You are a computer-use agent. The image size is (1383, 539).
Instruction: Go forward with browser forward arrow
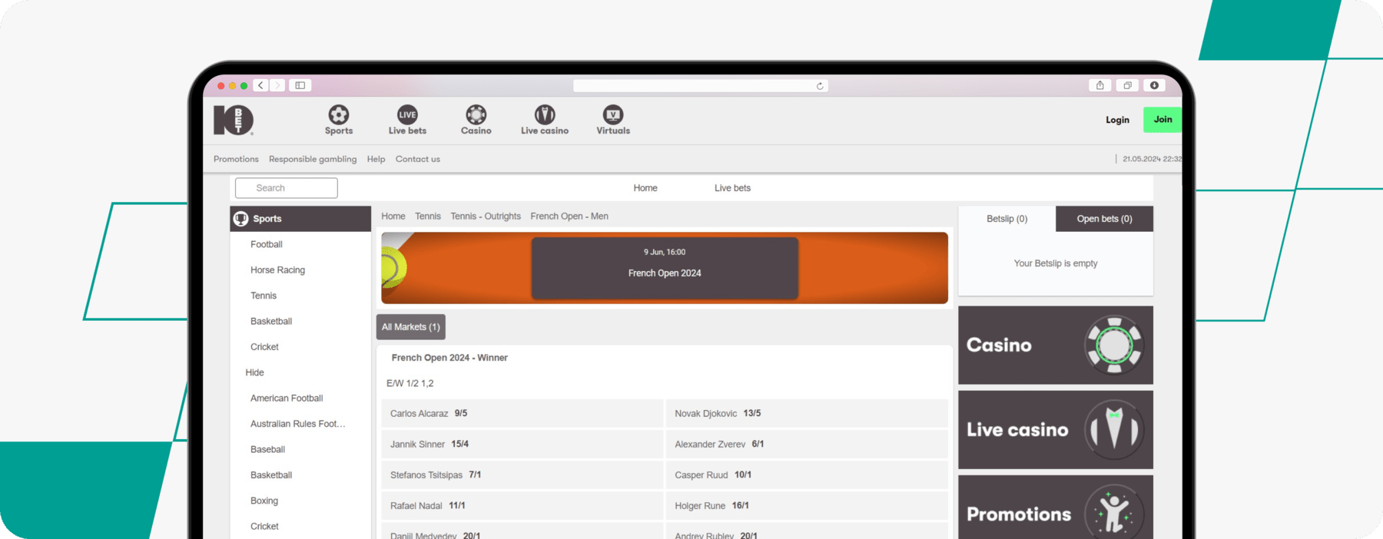tap(277, 85)
